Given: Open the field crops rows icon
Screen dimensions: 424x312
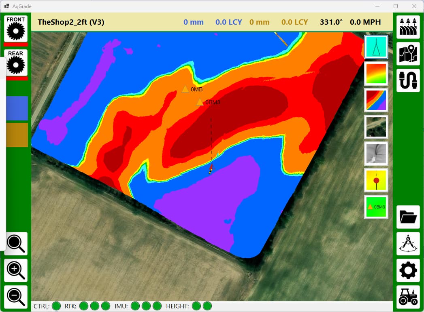Looking at the screenshot, I should coord(408,27).
